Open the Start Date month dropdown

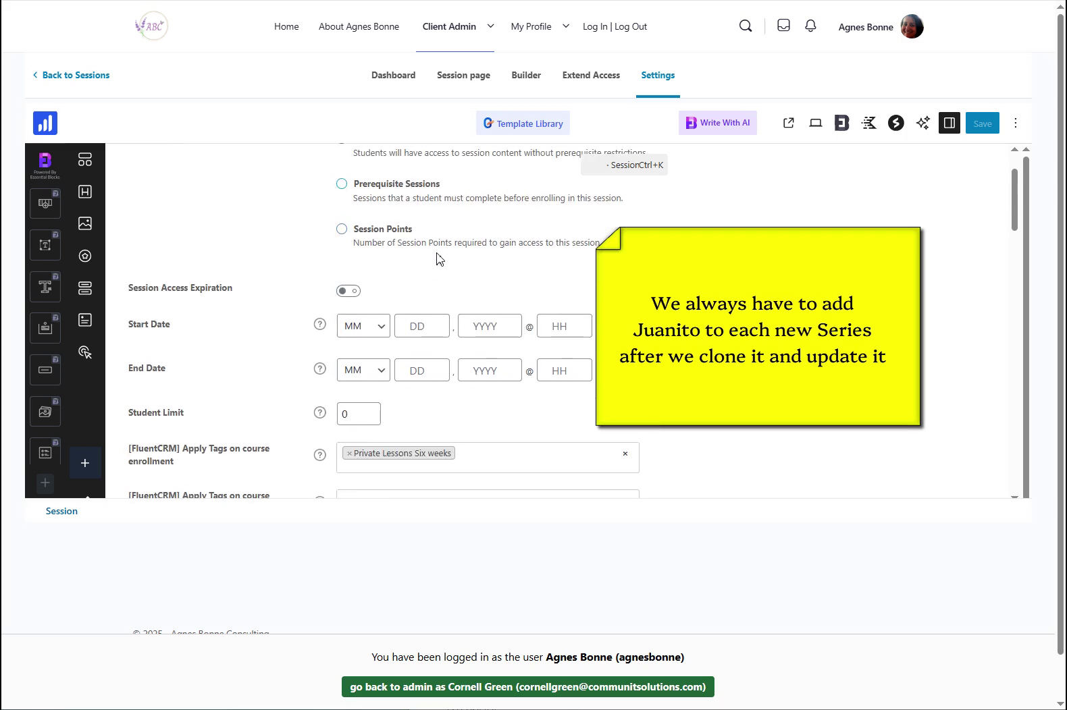[x=363, y=326]
